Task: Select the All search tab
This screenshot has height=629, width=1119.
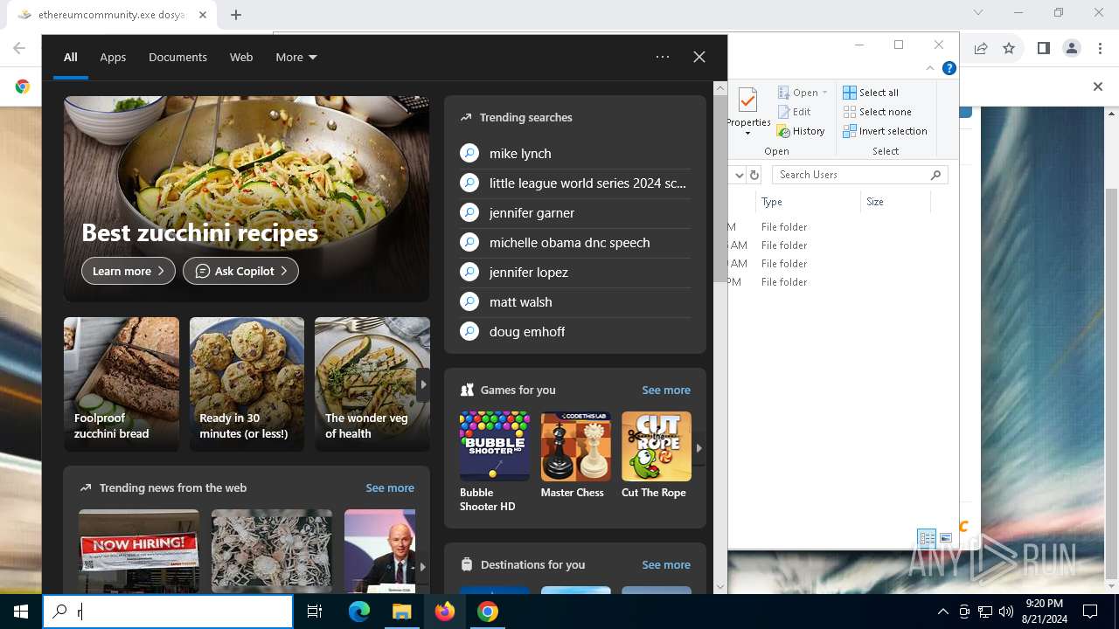Action: [x=71, y=57]
